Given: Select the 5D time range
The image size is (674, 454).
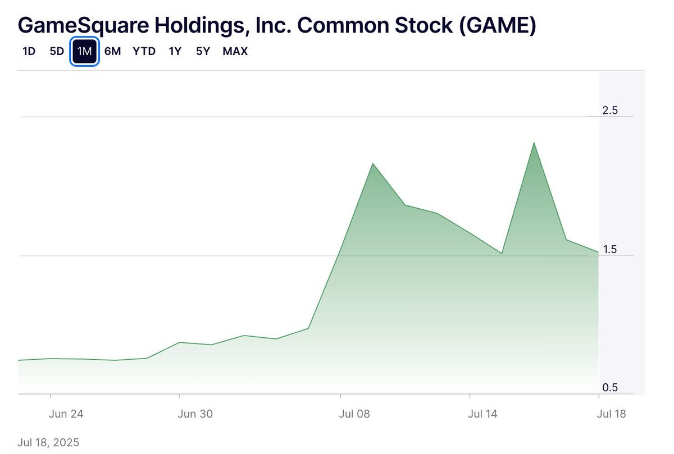Looking at the screenshot, I should click(x=57, y=52).
